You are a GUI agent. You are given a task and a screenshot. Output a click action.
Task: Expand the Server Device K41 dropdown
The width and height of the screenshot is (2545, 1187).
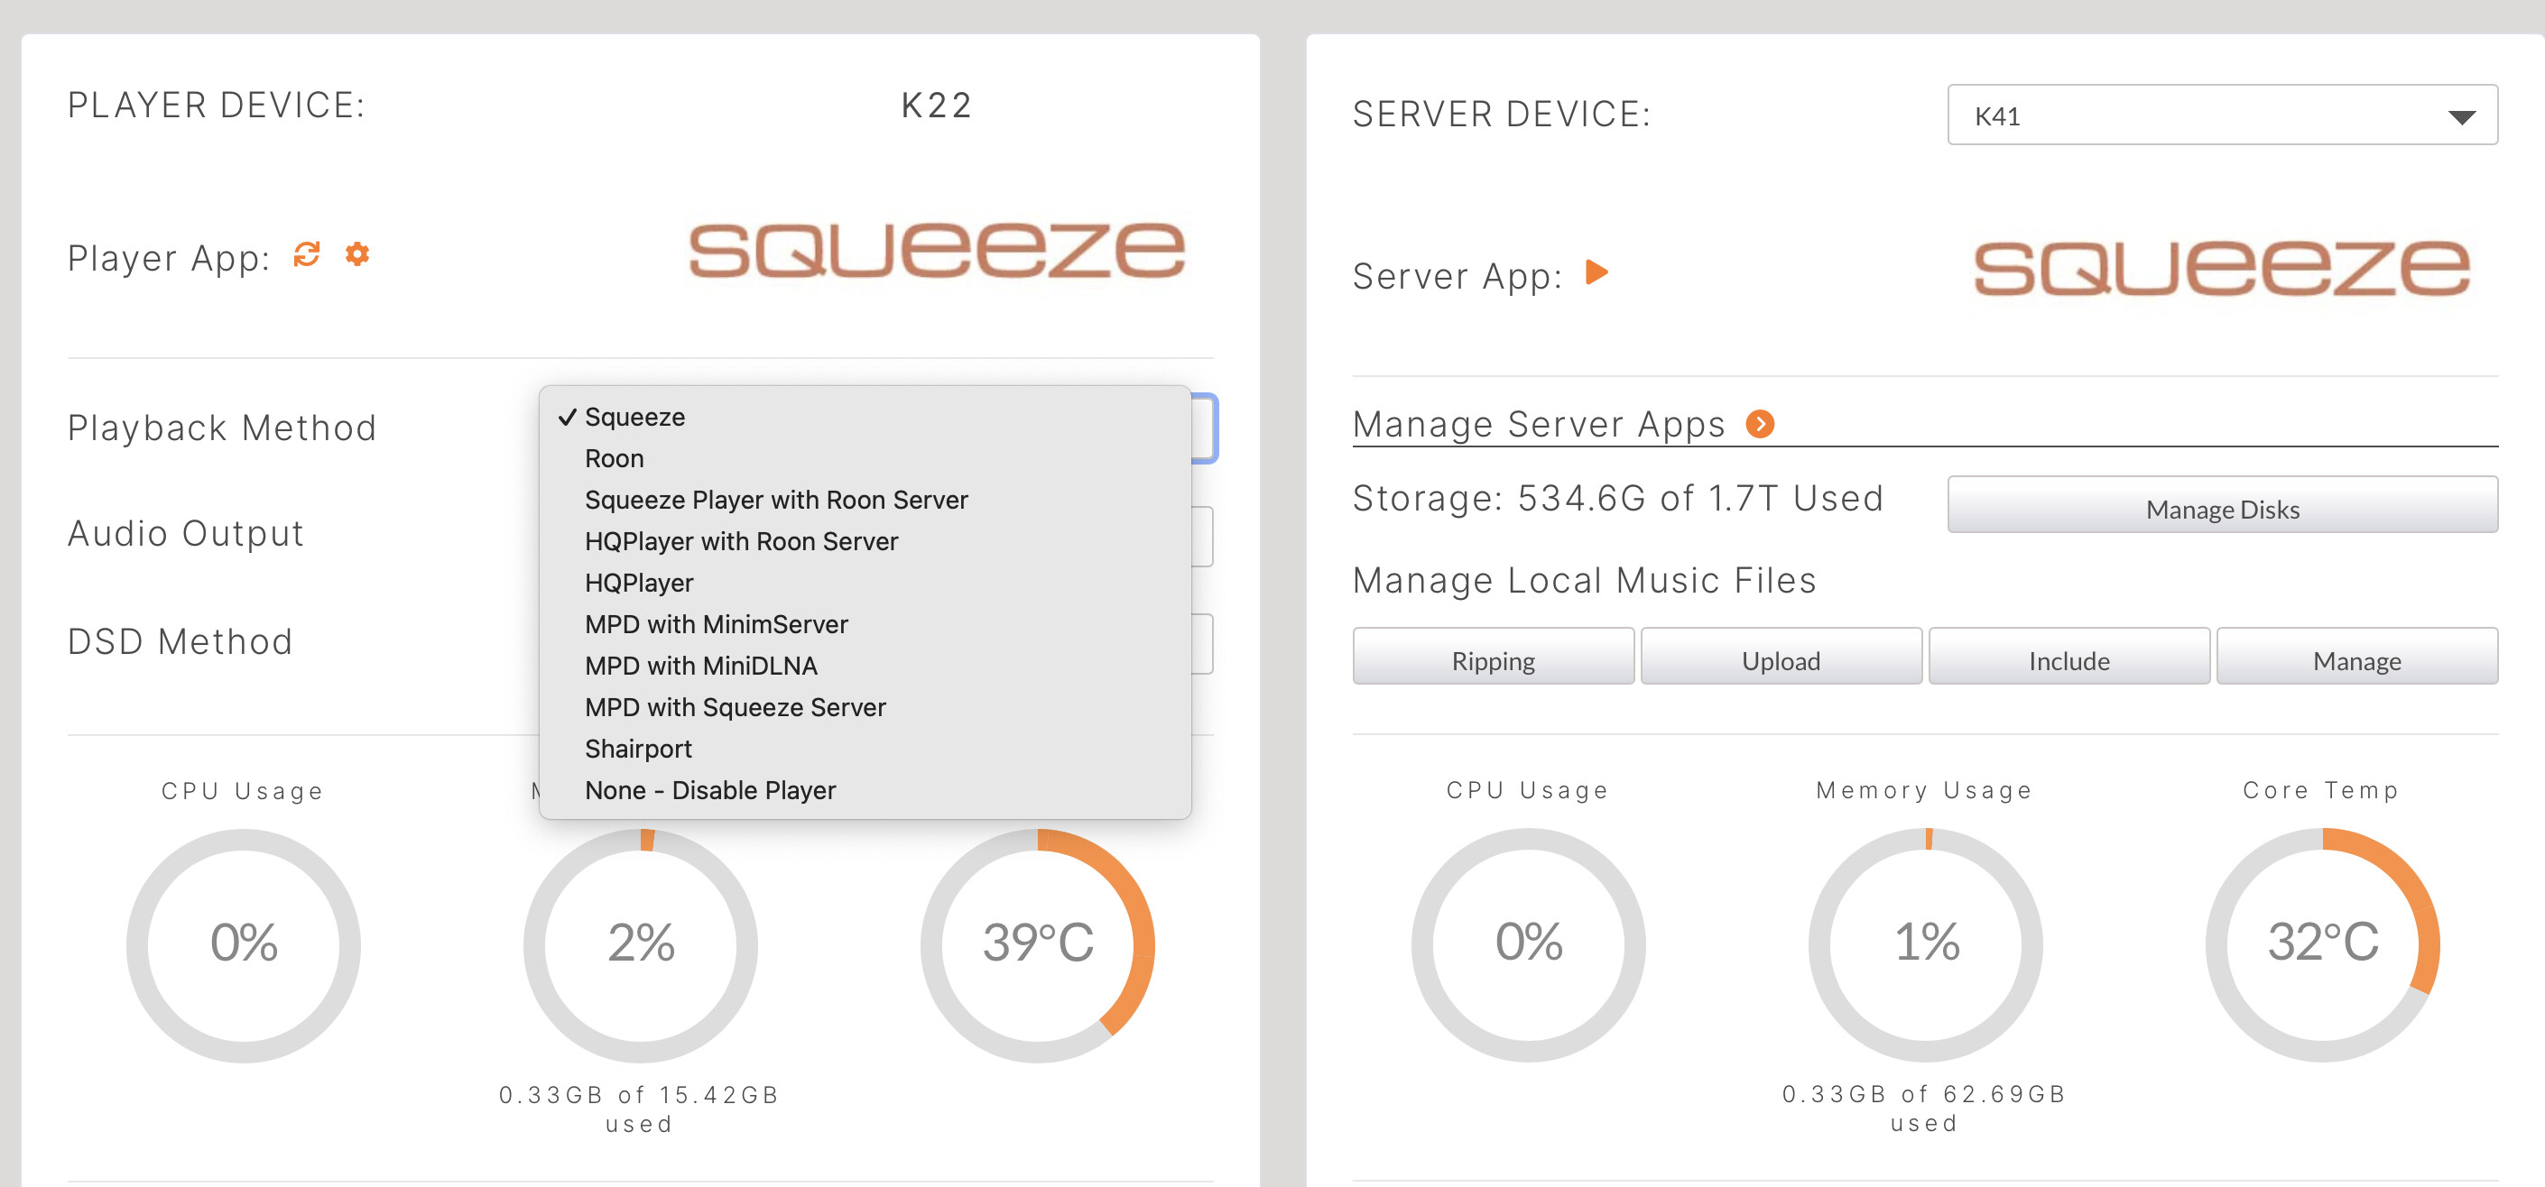pos(2222,115)
